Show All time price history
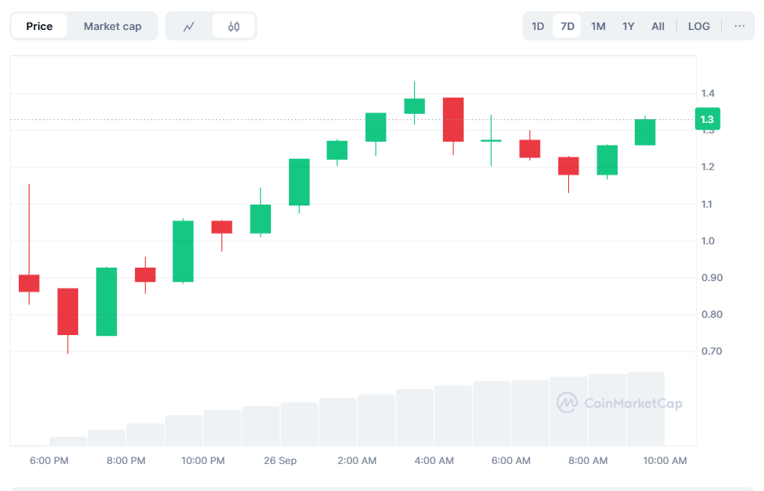This screenshot has height=491, width=764. (657, 26)
